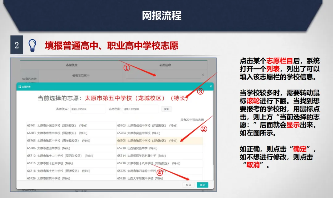Click the 共有20个可选志愿 count text
The image size is (333, 198).
coord(192,120)
